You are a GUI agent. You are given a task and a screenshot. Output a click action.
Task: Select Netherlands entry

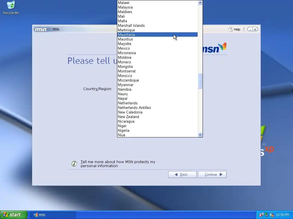158,103
